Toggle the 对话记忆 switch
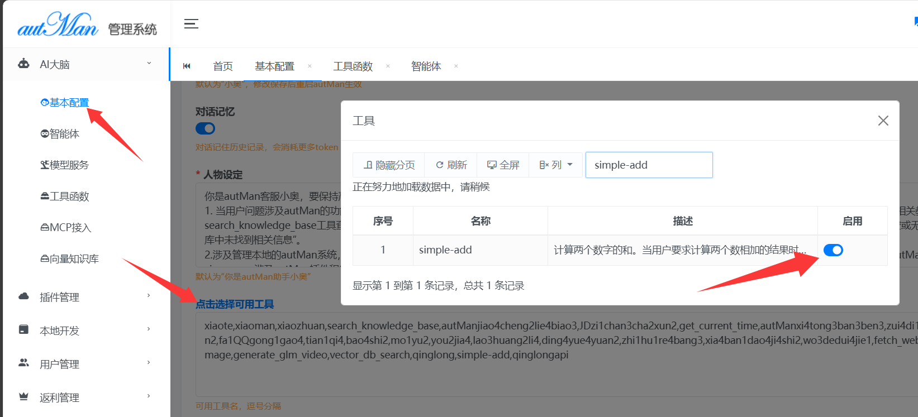This screenshot has width=918, height=417. pos(205,129)
